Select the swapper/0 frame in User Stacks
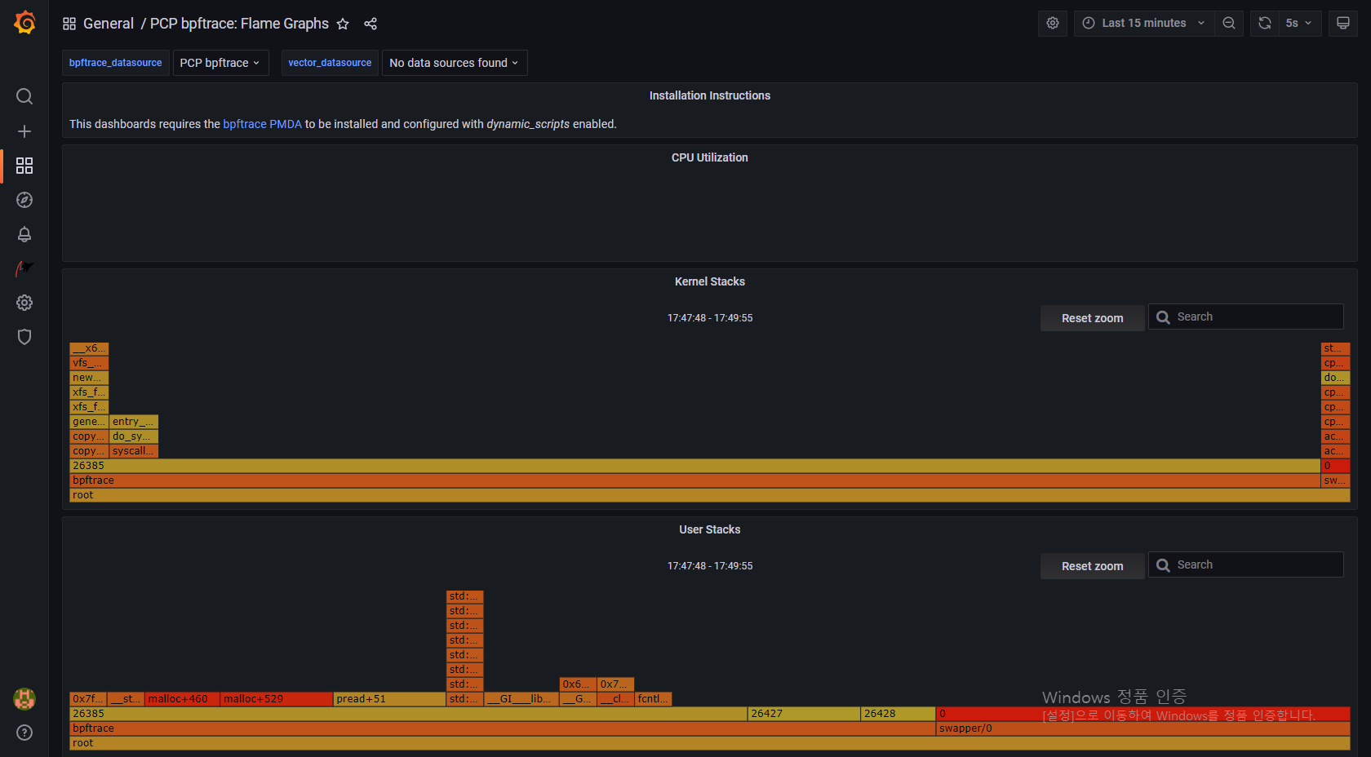This screenshot has width=1371, height=757. point(1143,728)
